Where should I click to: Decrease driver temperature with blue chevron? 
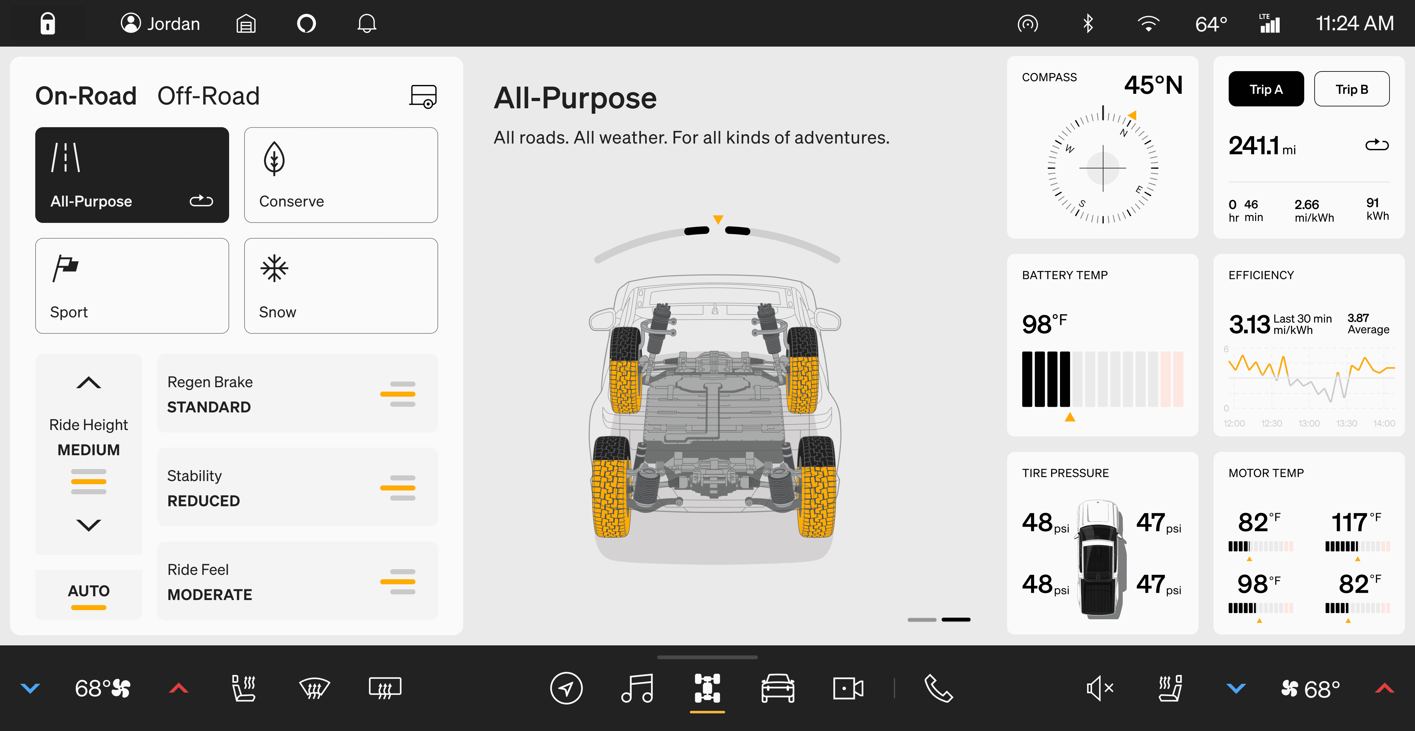tap(30, 688)
